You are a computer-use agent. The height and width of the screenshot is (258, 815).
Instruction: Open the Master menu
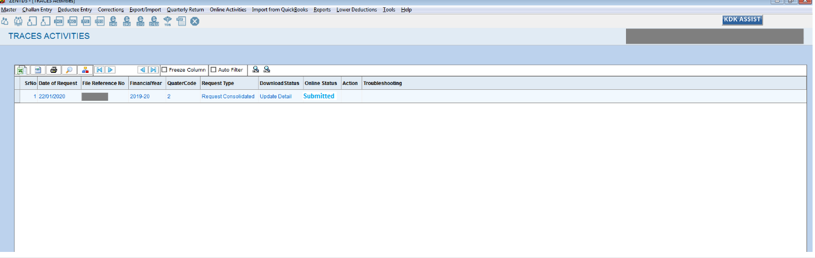(9, 10)
